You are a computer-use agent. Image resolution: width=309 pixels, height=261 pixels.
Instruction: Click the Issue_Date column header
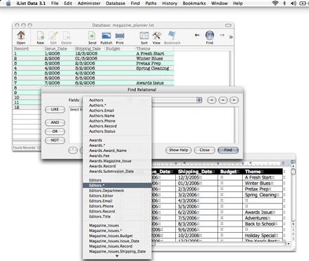(59, 49)
